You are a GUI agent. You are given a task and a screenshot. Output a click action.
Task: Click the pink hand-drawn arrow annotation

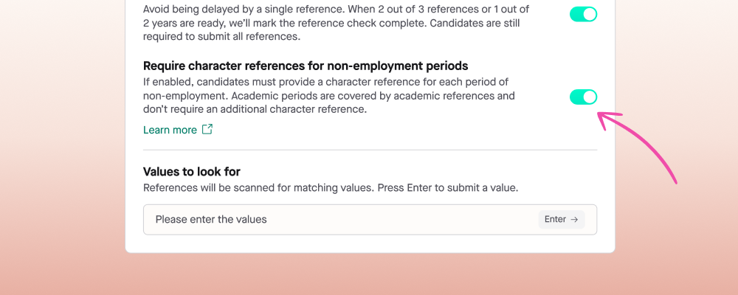(x=638, y=146)
